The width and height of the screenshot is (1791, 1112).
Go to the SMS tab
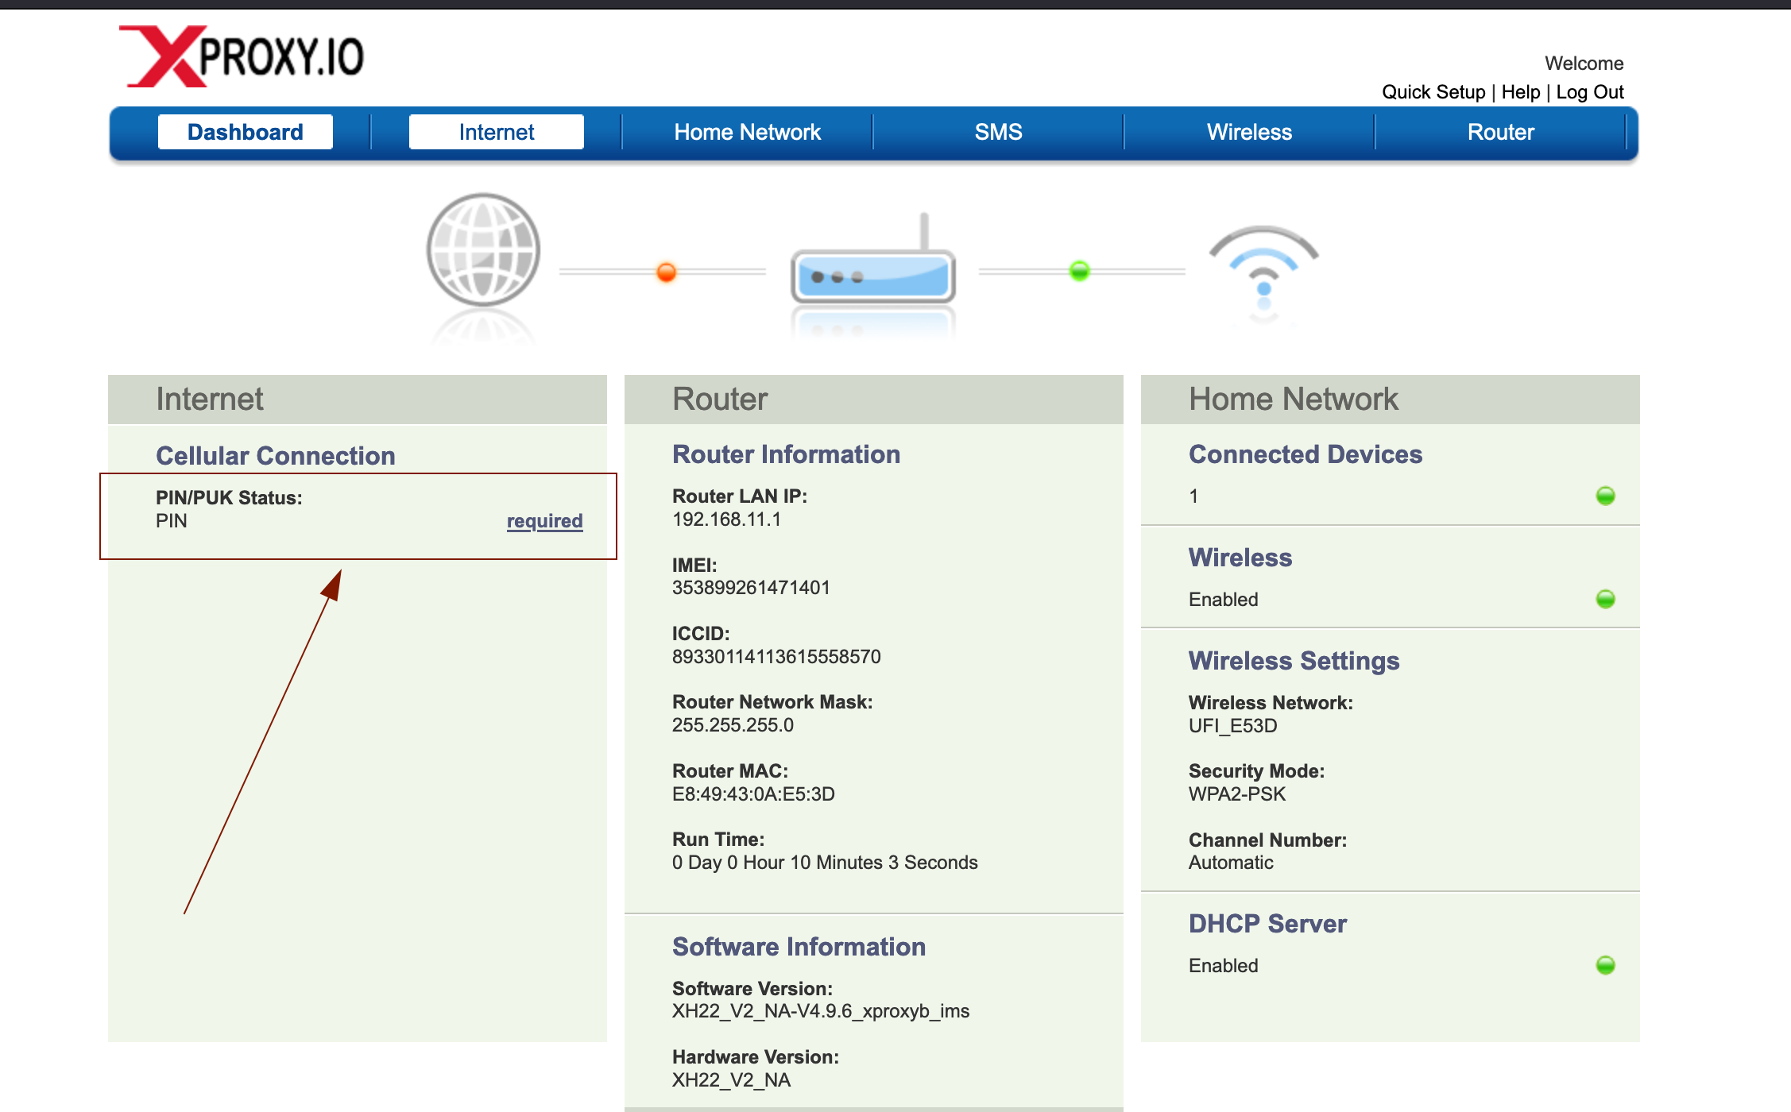point(998,132)
